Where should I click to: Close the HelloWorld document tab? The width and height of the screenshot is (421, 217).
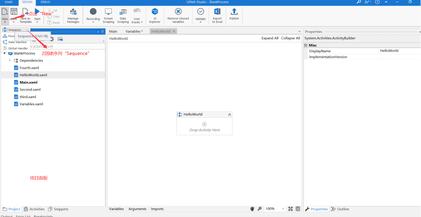[174, 31]
